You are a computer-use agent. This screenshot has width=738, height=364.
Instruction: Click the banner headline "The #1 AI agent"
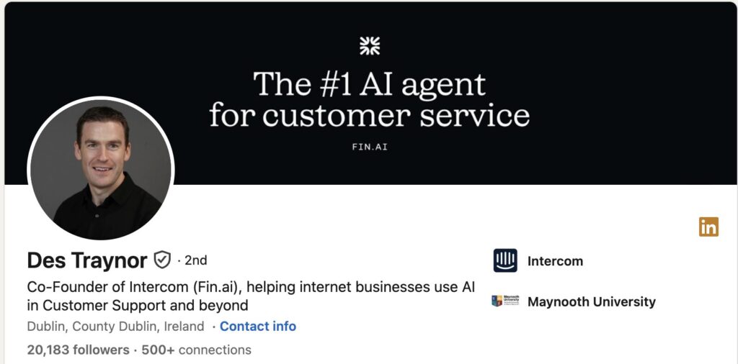[369, 85]
